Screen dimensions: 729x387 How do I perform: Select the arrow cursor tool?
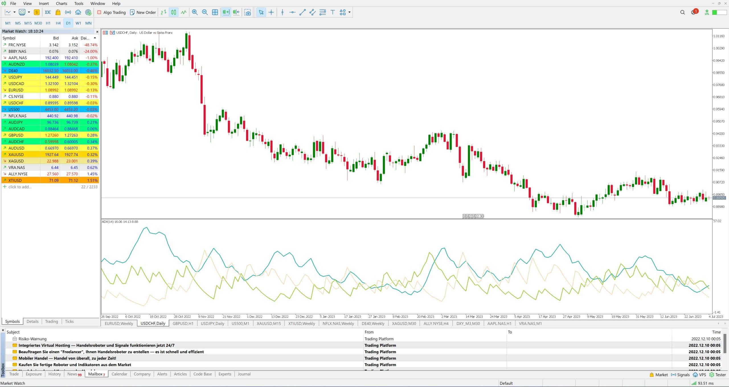261,12
